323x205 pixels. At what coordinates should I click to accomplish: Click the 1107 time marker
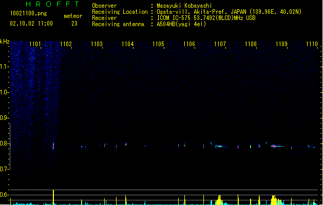click(220, 44)
